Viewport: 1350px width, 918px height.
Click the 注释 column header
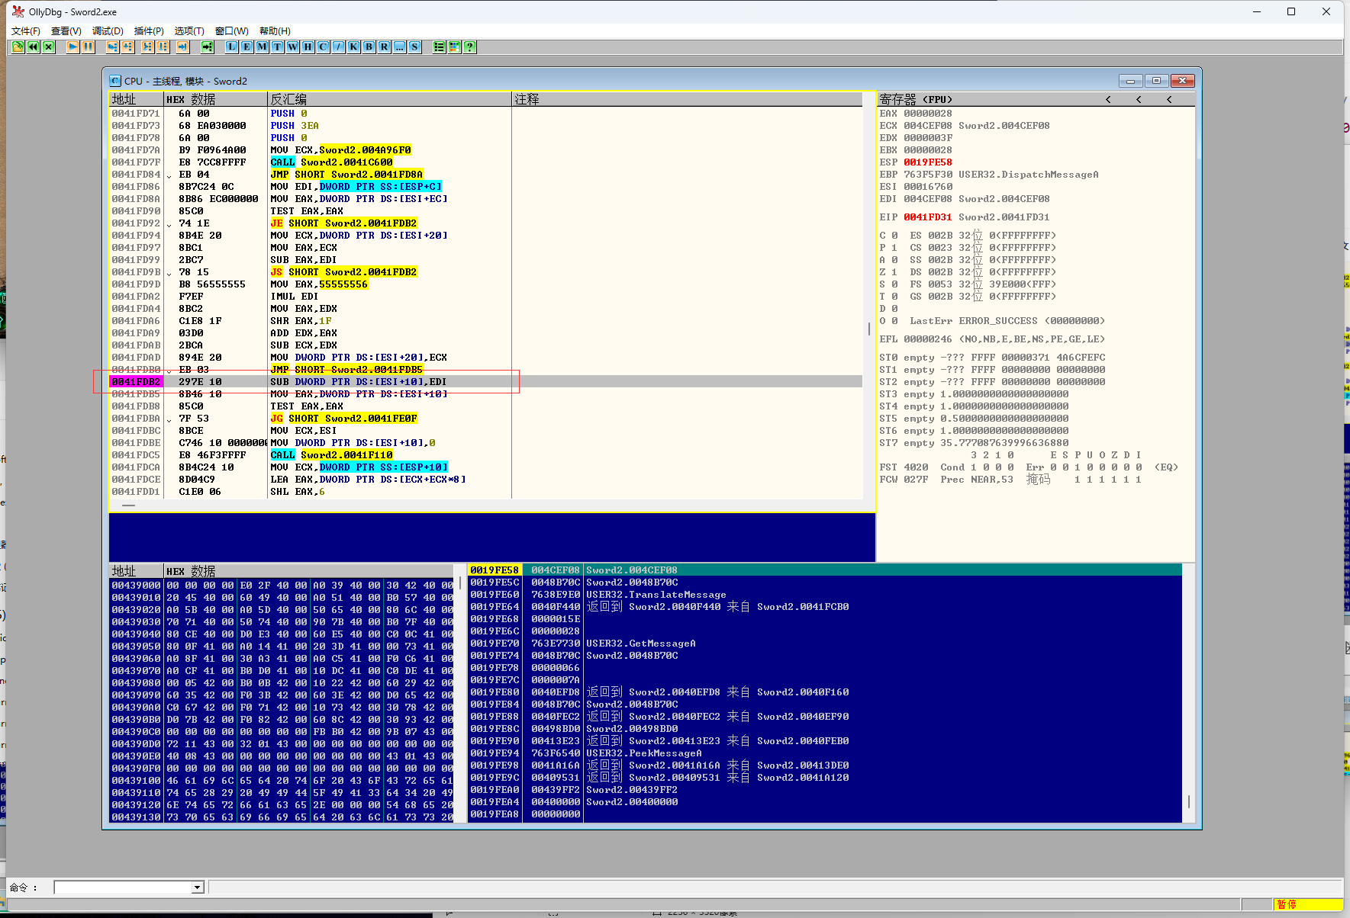pyautogui.click(x=687, y=99)
